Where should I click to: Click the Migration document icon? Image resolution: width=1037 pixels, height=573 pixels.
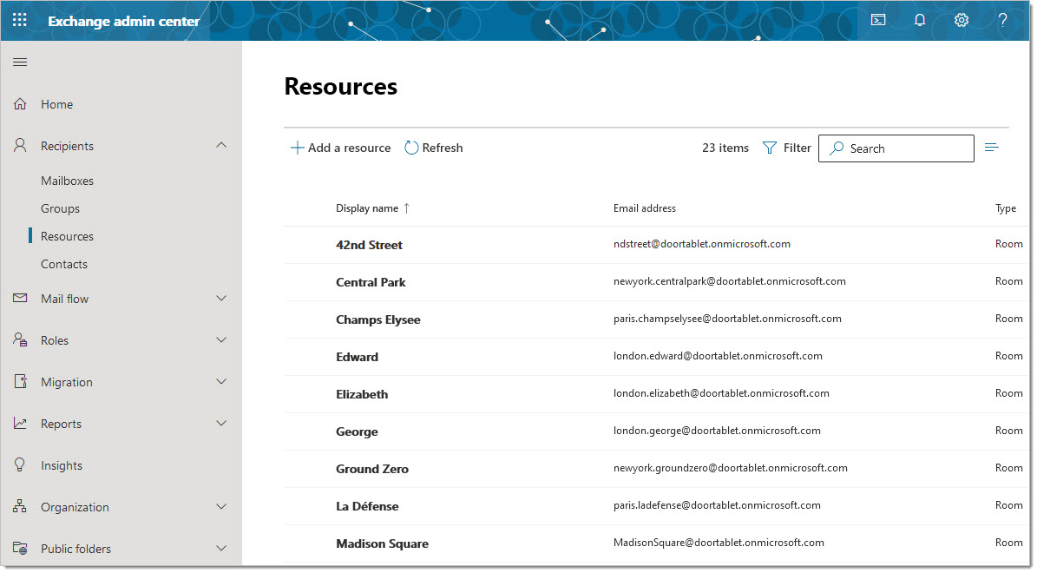(20, 382)
